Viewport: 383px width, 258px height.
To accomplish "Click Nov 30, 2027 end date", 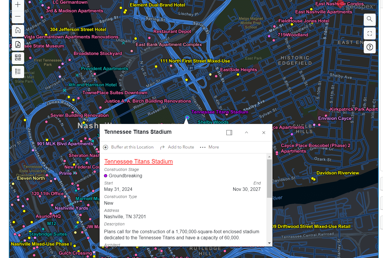I will coord(247,189).
